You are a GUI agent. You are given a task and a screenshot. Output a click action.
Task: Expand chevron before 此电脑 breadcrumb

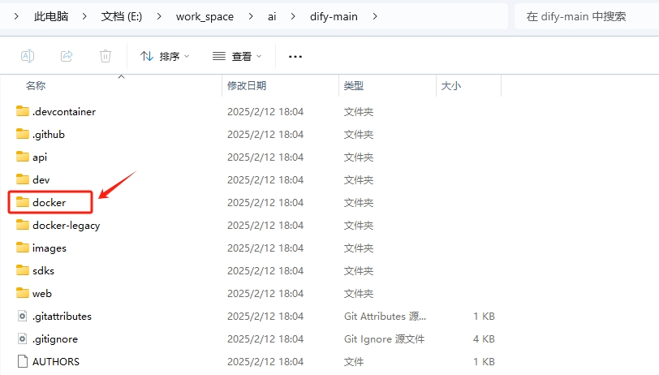16,16
